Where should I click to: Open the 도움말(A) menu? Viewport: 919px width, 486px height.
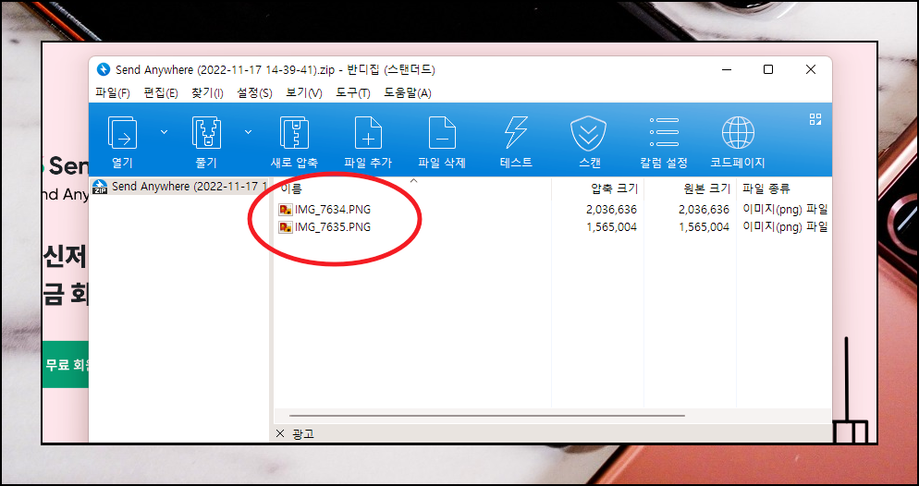[x=408, y=93]
